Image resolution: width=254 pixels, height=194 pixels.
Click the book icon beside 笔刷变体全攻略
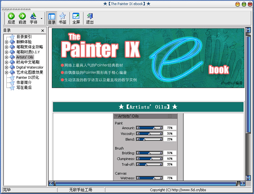[x=12, y=47]
